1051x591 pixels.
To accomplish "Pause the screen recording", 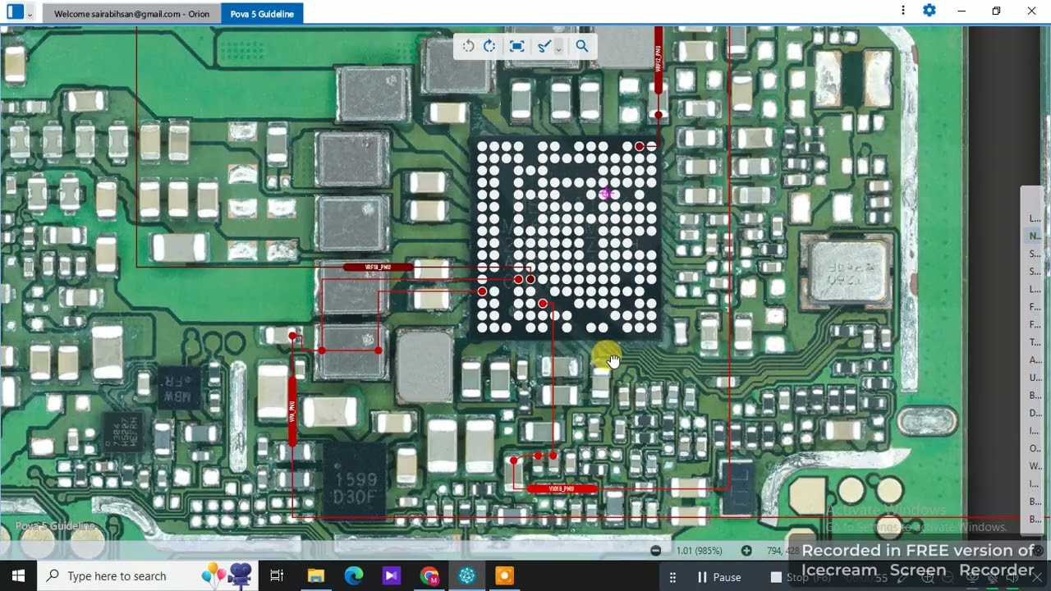I will click(x=719, y=577).
